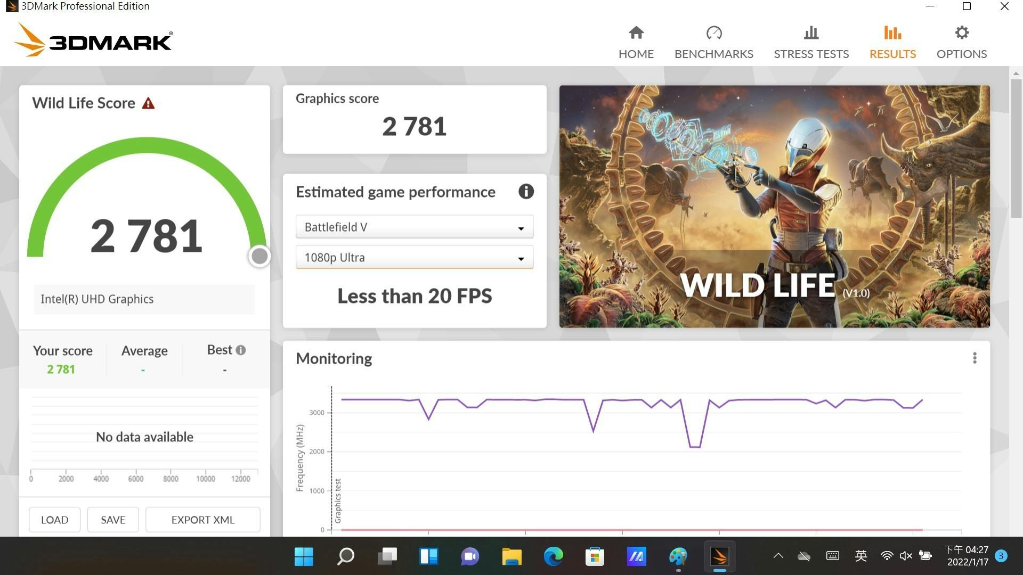Open File Explorer from the taskbar

coord(511,557)
